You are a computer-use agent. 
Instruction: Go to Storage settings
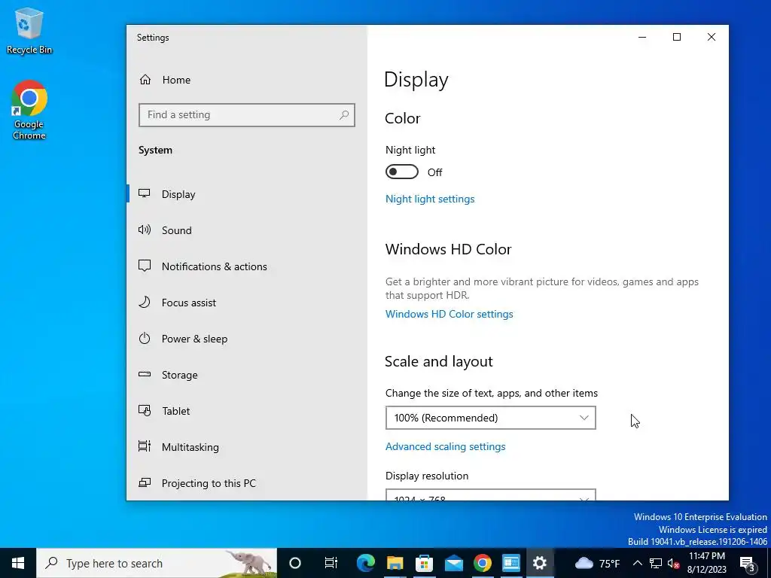click(x=246, y=375)
